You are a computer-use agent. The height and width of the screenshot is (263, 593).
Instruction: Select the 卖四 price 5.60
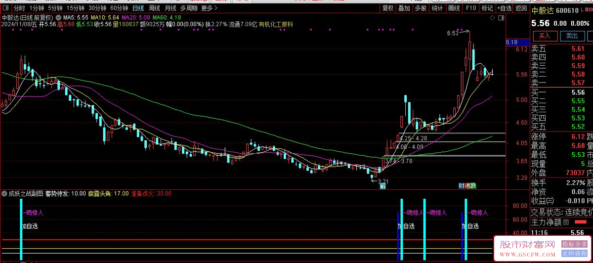point(578,57)
